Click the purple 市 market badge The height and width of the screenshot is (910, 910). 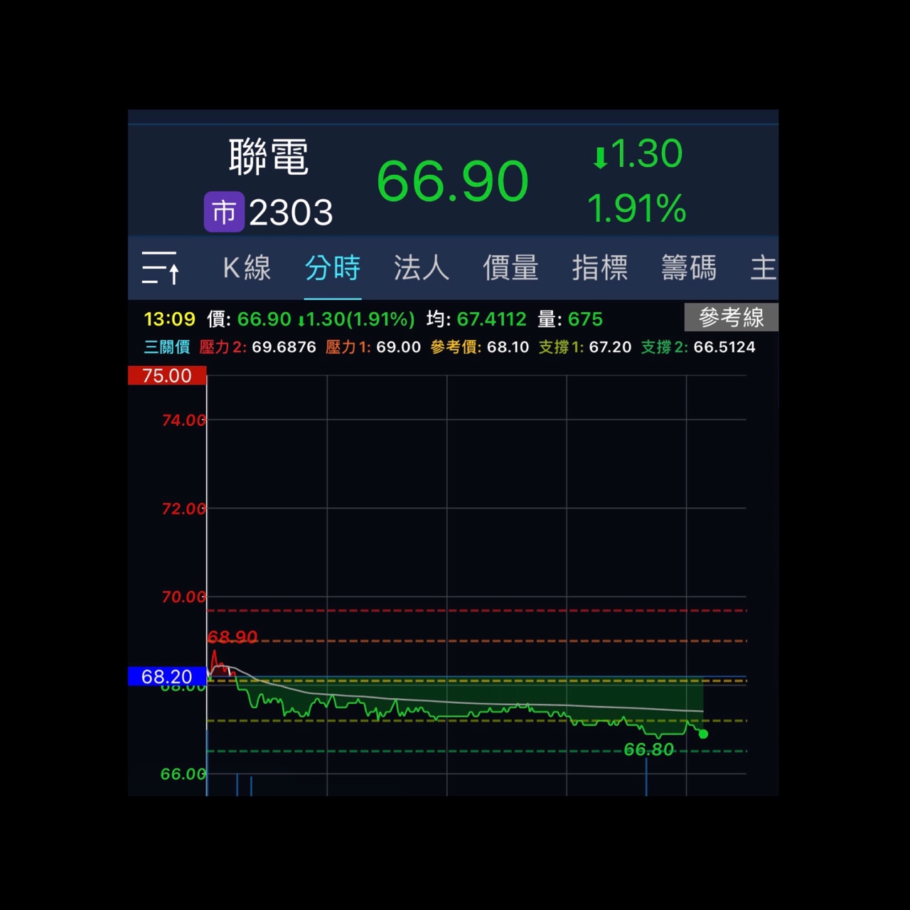point(224,212)
